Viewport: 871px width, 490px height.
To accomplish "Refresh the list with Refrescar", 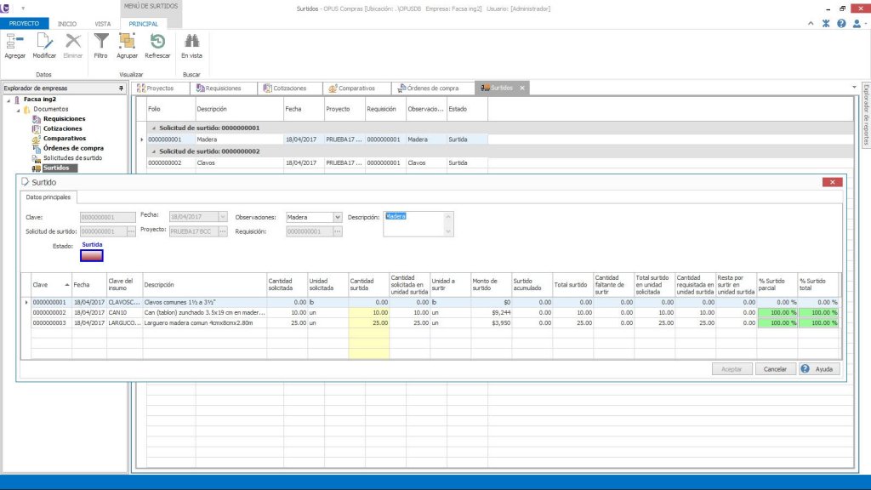I will pyautogui.click(x=157, y=42).
